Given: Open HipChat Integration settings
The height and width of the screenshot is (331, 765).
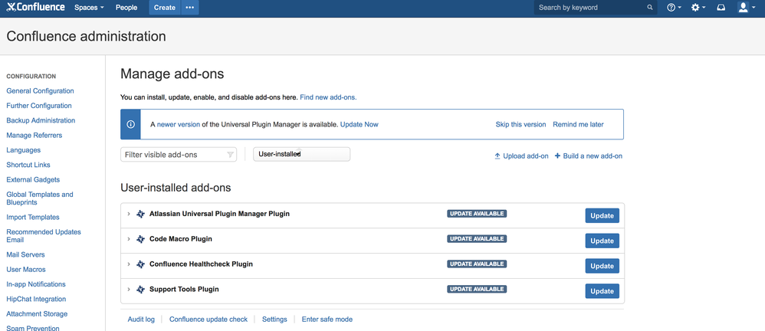Looking at the screenshot, I should coord(36,299).
